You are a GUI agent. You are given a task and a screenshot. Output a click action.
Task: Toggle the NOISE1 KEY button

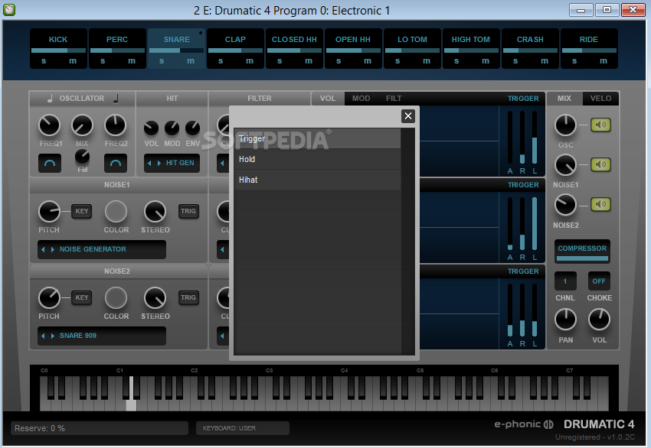(x=82, y=211)
